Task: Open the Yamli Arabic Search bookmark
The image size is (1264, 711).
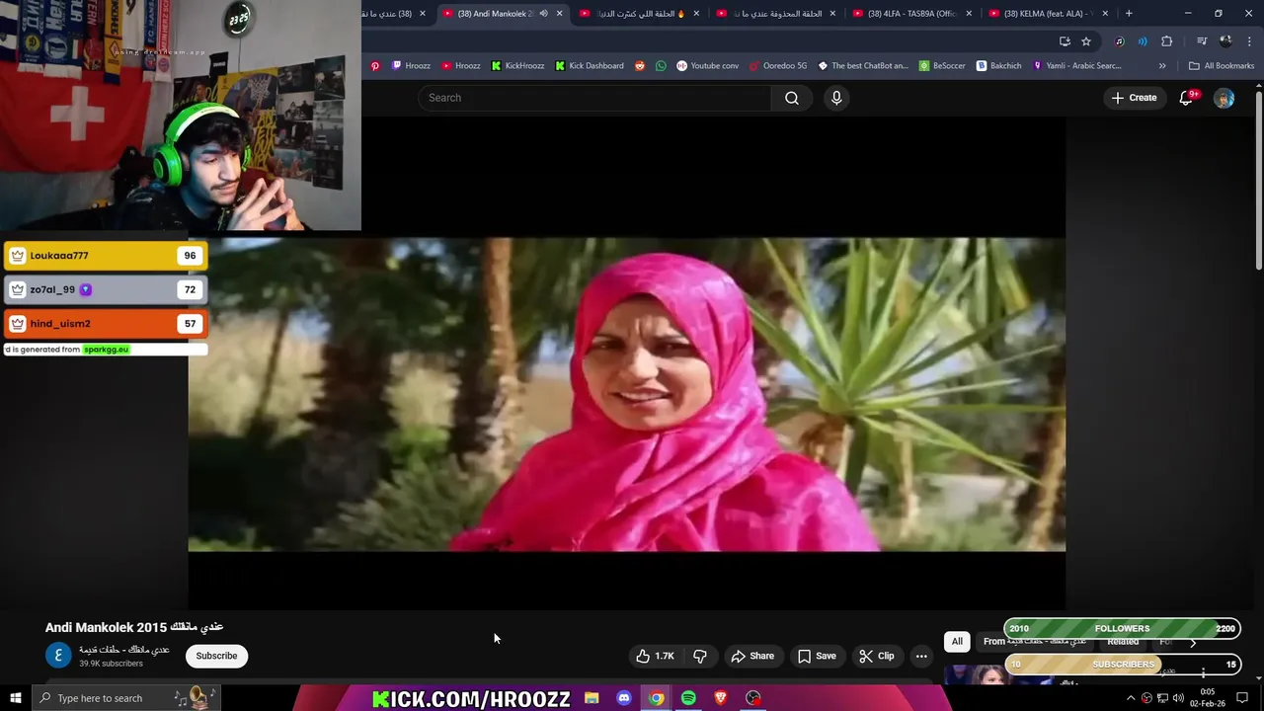Action: pyautogui.click(x=1077, y=66)
